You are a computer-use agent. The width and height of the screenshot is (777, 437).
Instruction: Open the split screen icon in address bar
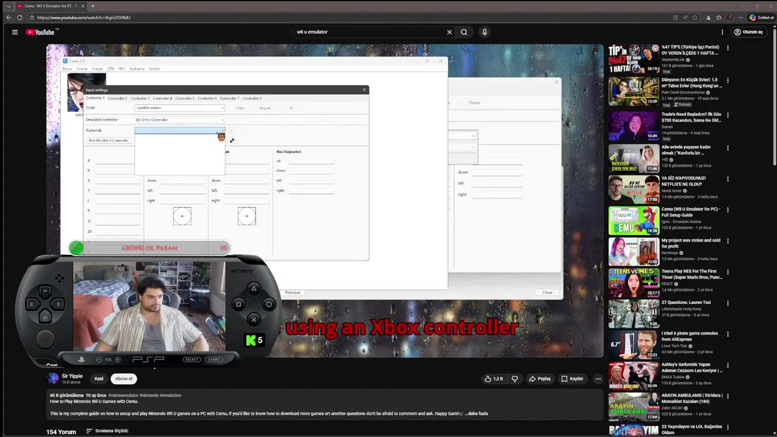coord(676,18)
